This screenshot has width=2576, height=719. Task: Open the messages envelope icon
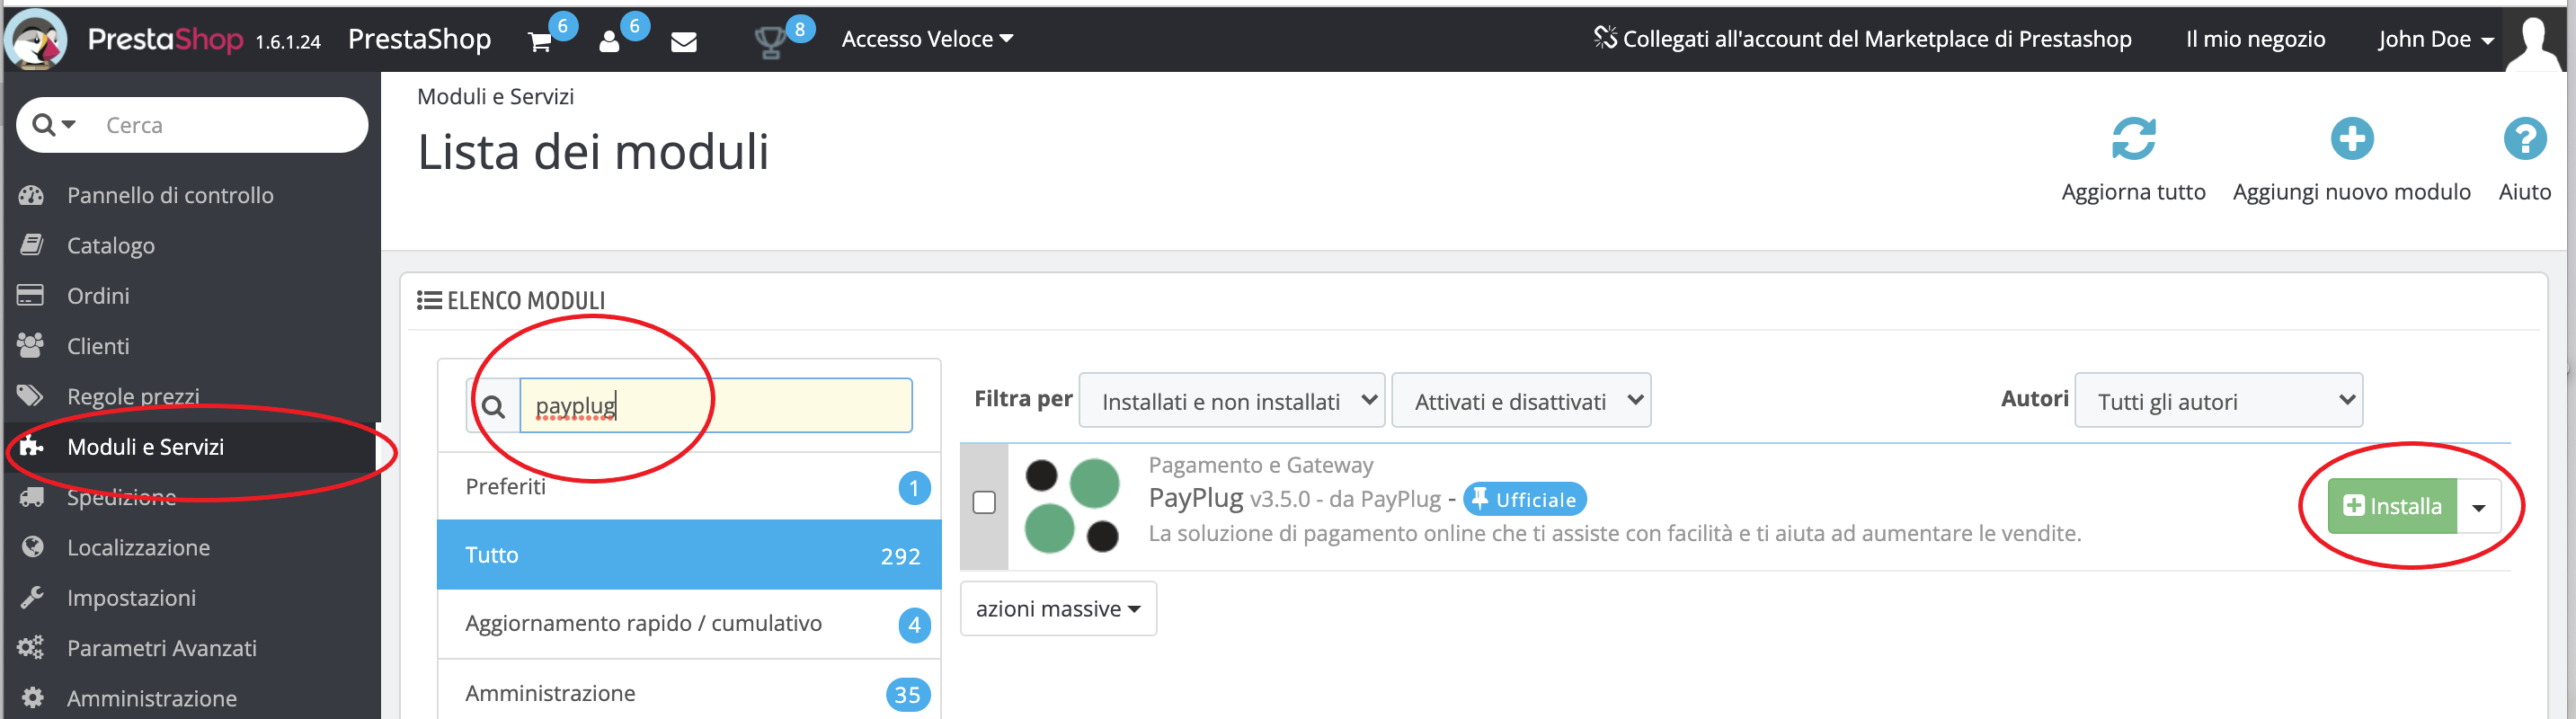[684, 41]
